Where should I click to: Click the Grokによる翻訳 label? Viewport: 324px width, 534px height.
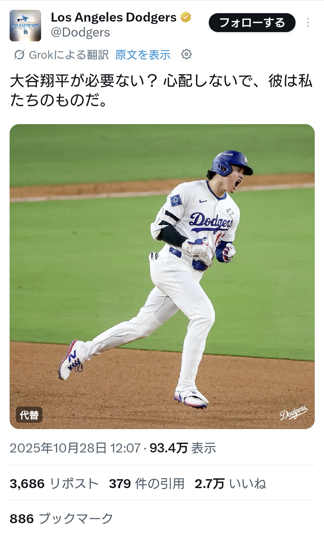[69, 55]
